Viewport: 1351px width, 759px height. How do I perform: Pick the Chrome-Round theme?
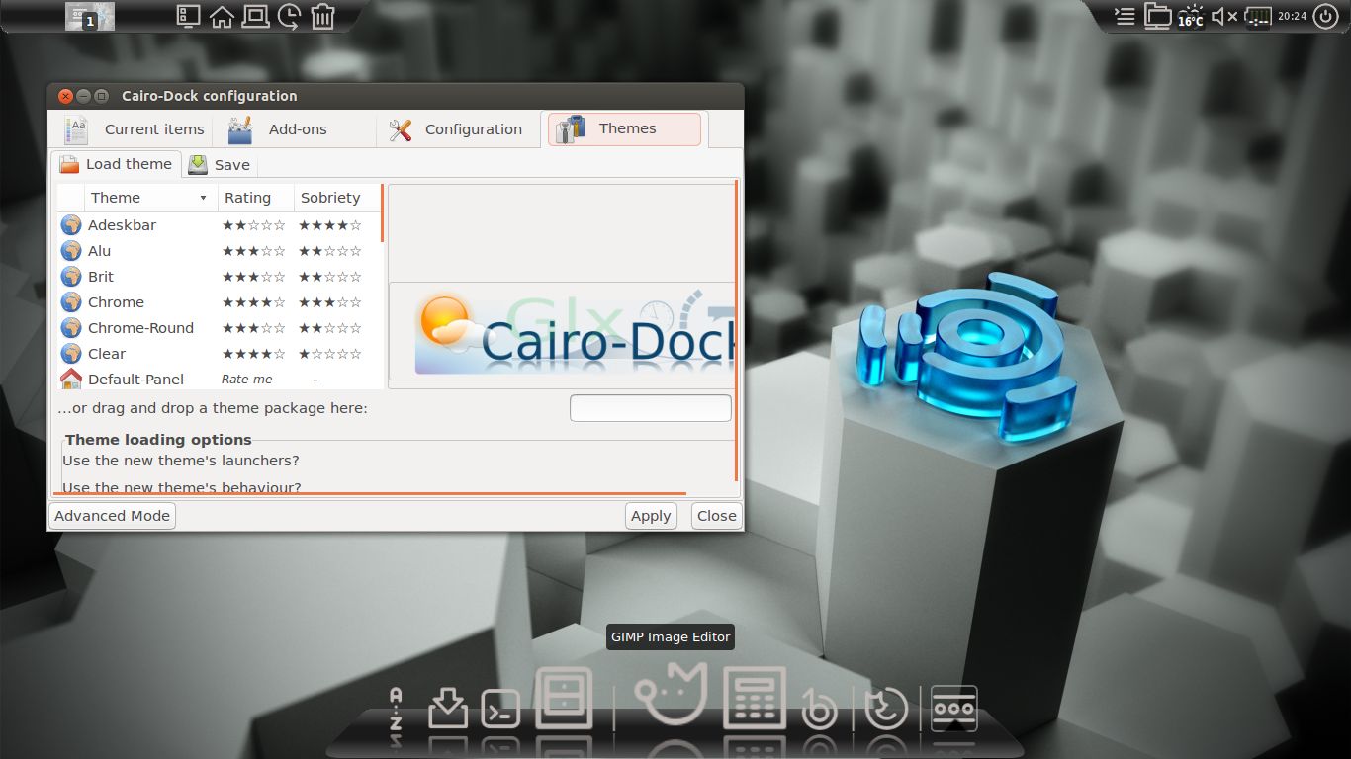[x=219, y=328]
